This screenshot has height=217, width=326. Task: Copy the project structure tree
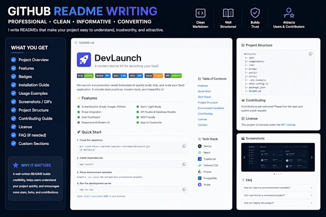(x=310, y=54)
